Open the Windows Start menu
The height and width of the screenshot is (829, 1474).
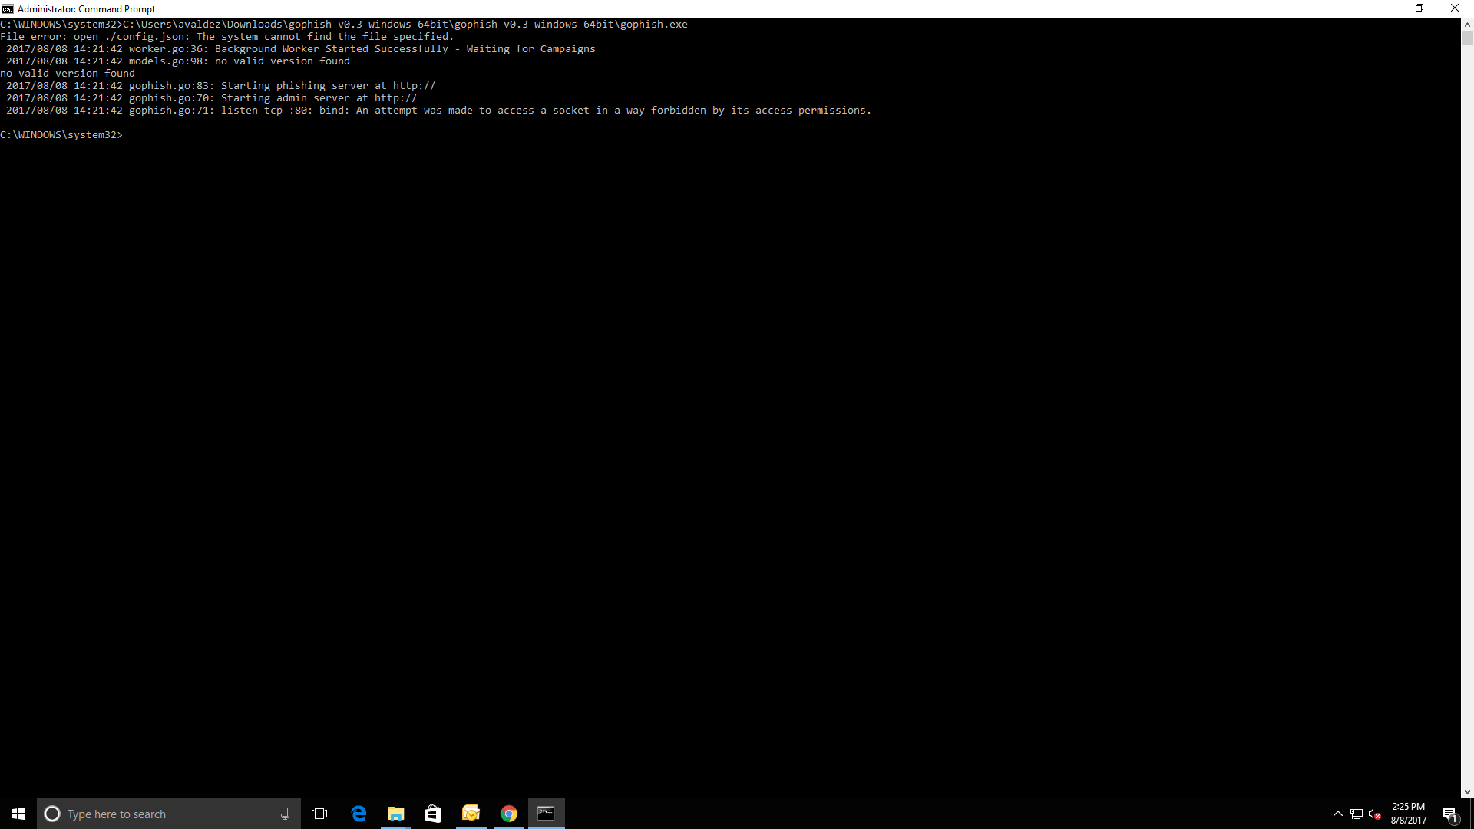click(18, 814)
